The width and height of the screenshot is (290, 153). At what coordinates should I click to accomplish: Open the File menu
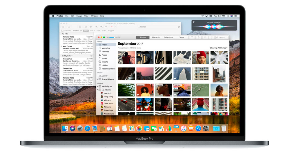tap(67, 16)
